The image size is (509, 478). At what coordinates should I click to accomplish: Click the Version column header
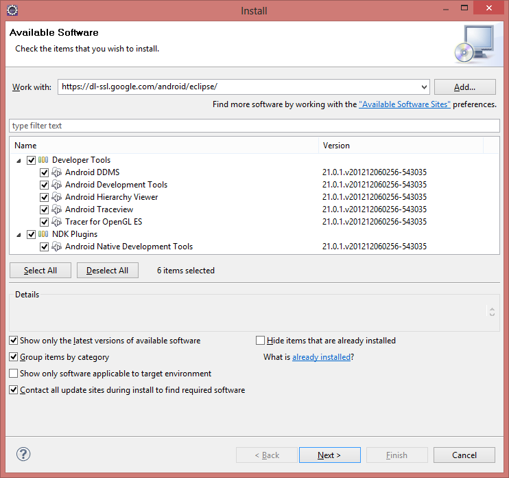401,146
